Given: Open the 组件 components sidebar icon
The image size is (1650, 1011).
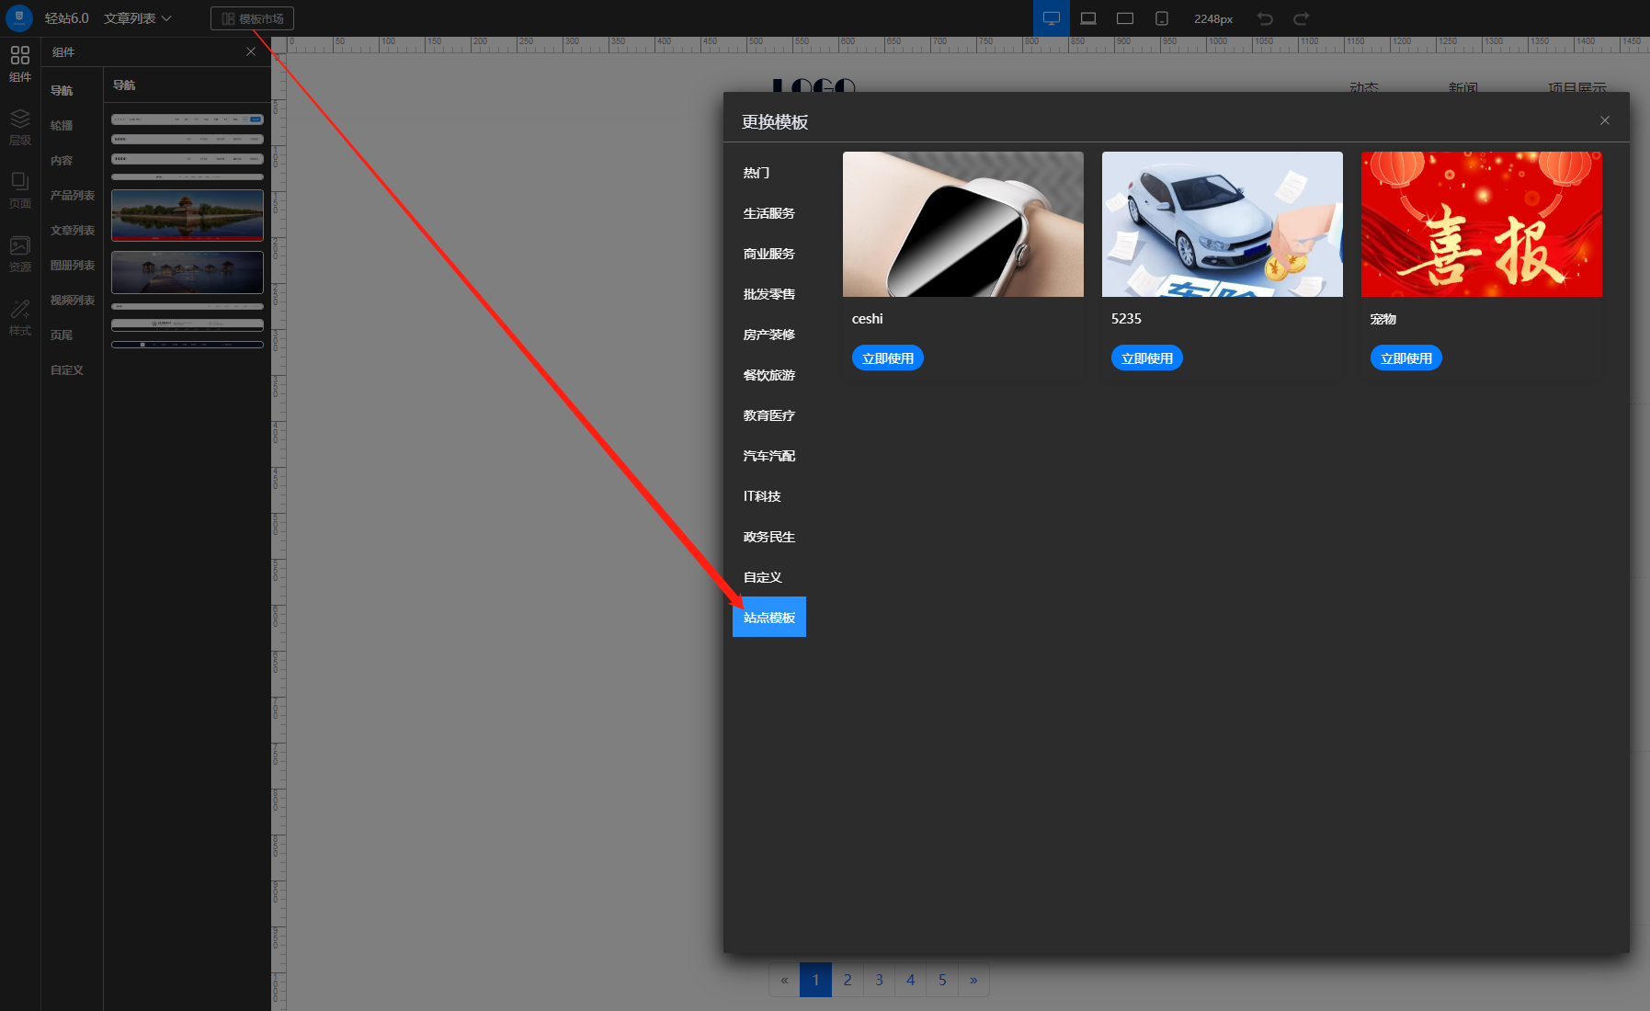Looking at the screenshot, I should pyautogui.click(x=19, y=63).
